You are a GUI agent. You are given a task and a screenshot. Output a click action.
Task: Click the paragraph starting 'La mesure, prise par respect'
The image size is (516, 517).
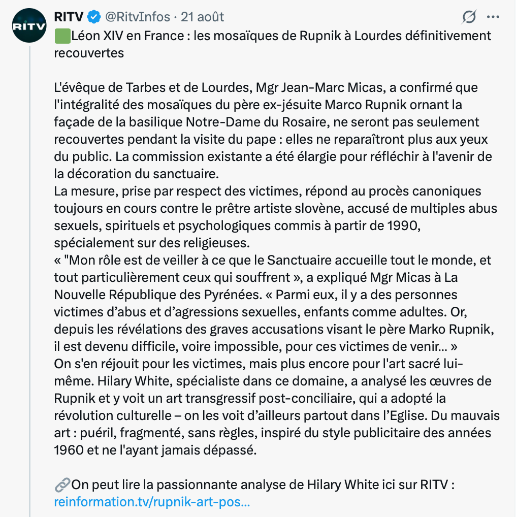coord(276,217)
